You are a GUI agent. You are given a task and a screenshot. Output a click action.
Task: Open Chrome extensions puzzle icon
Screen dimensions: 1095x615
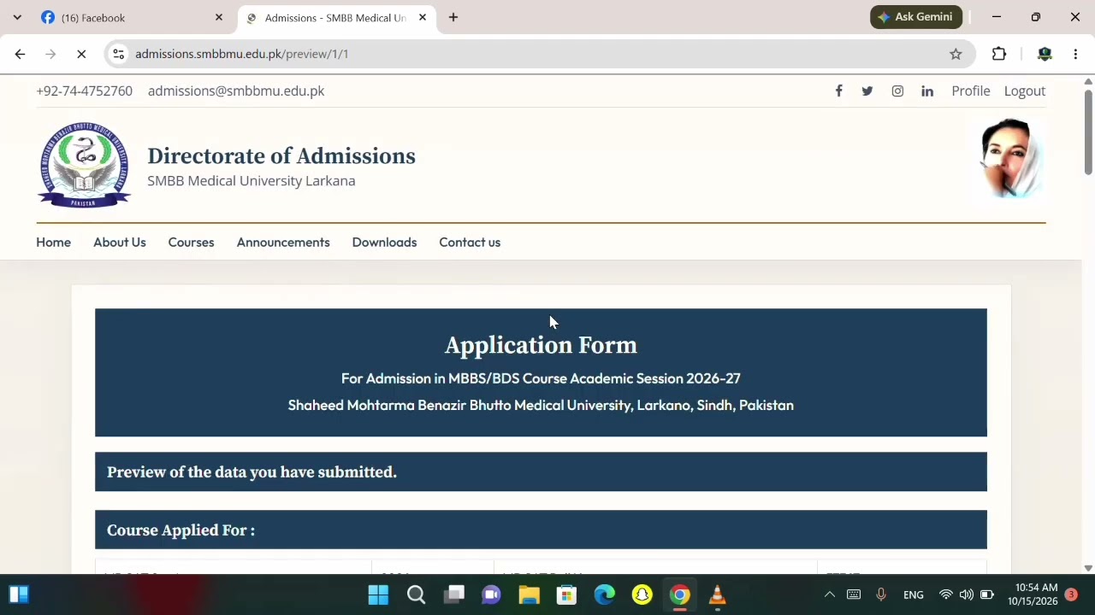999,54
